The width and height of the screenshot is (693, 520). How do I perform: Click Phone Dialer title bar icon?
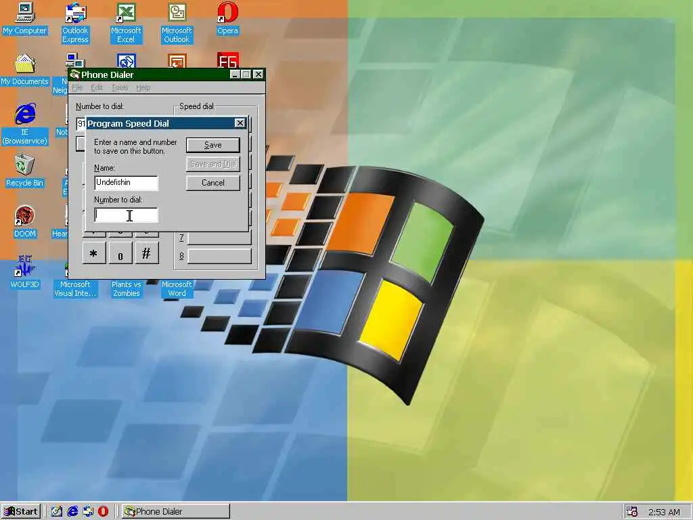point(74,74)
